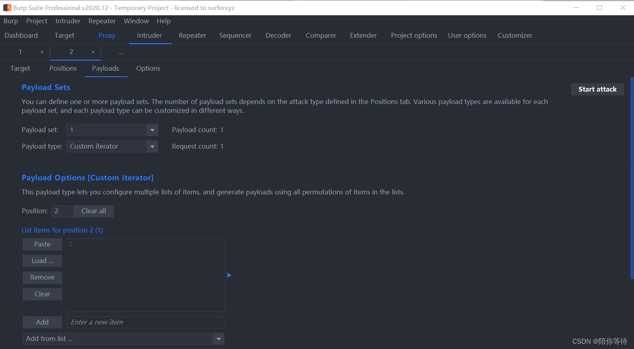Open help for Payload Sets
The image size is (634, 349).
(x=10, y=88)
